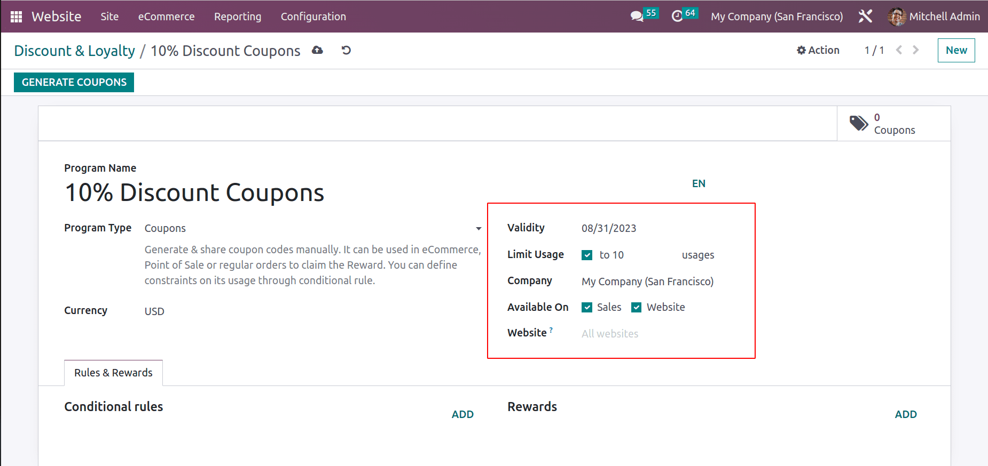988x466 pixels.
Task: Go back to Discount & Loyalty breadcrumb
Action: pos(74,51)
